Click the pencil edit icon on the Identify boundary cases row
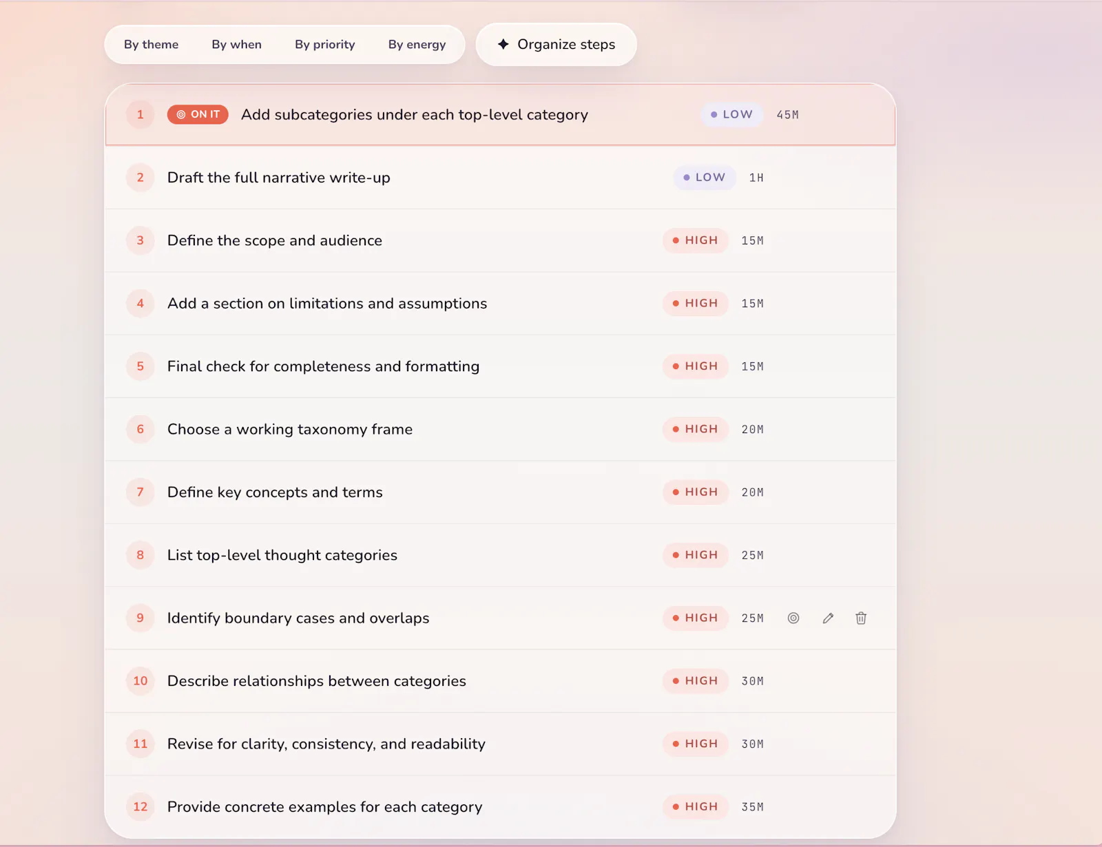Viewport: 1102px width, 847px height. [x=828, y=618]
